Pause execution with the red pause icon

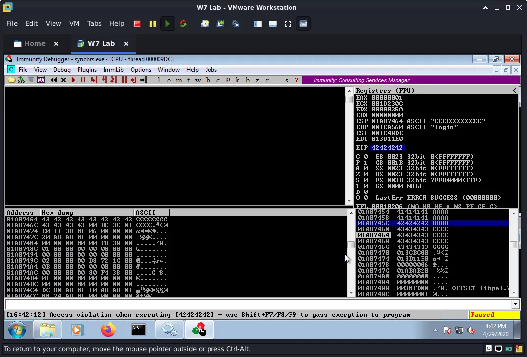pyautogui.click(x=83, y=80)
